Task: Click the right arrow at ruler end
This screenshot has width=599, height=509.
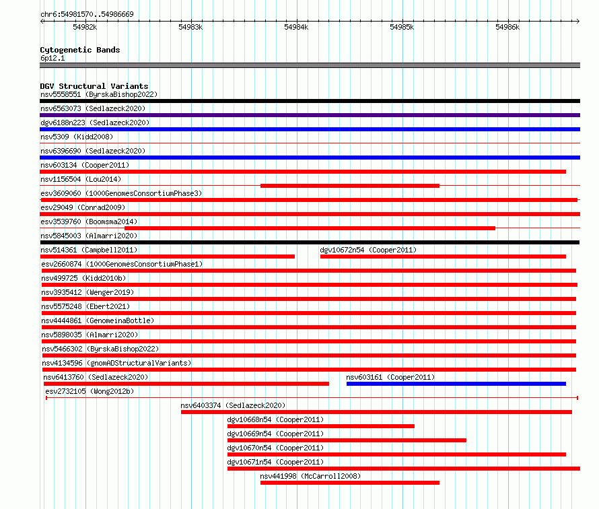Action: [x=577, y=21]
